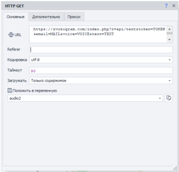Click inside the URL text box

pos(98,34)
